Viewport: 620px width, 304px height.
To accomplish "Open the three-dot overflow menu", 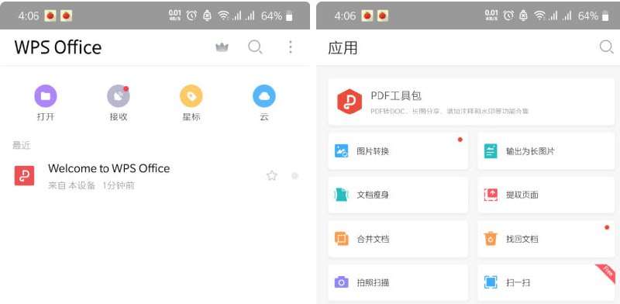I will 290,47.
